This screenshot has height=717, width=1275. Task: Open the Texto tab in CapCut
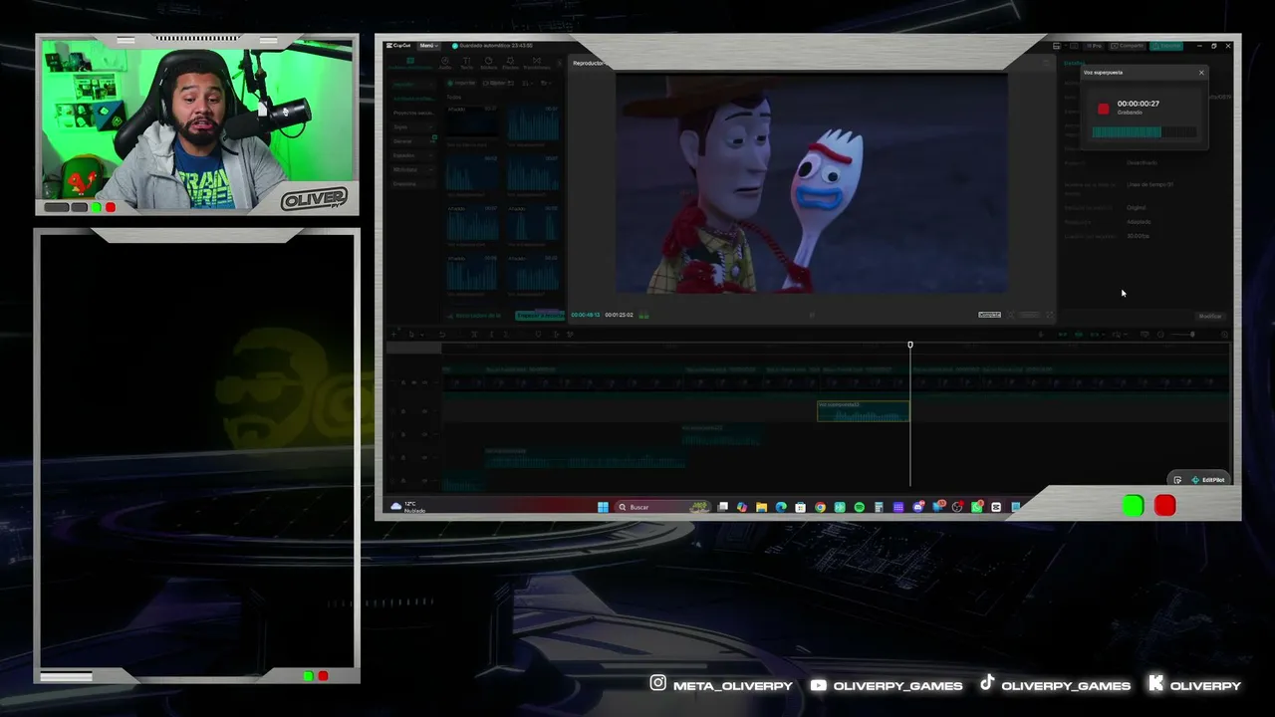pyautogui.click(x=466, y=64)
